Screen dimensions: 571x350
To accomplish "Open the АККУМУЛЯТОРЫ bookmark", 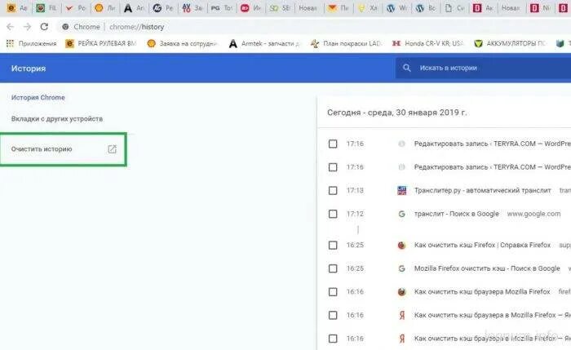I will click(x=510, y=43).
